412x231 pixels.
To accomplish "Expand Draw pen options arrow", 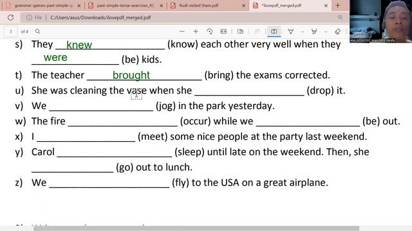I will (302, 31).
